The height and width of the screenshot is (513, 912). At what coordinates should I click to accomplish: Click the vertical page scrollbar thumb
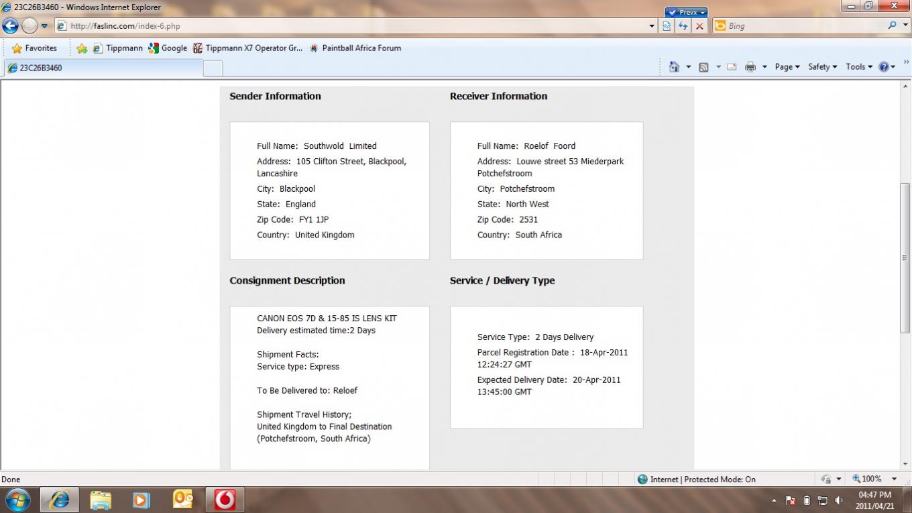(x=905, y=258)
